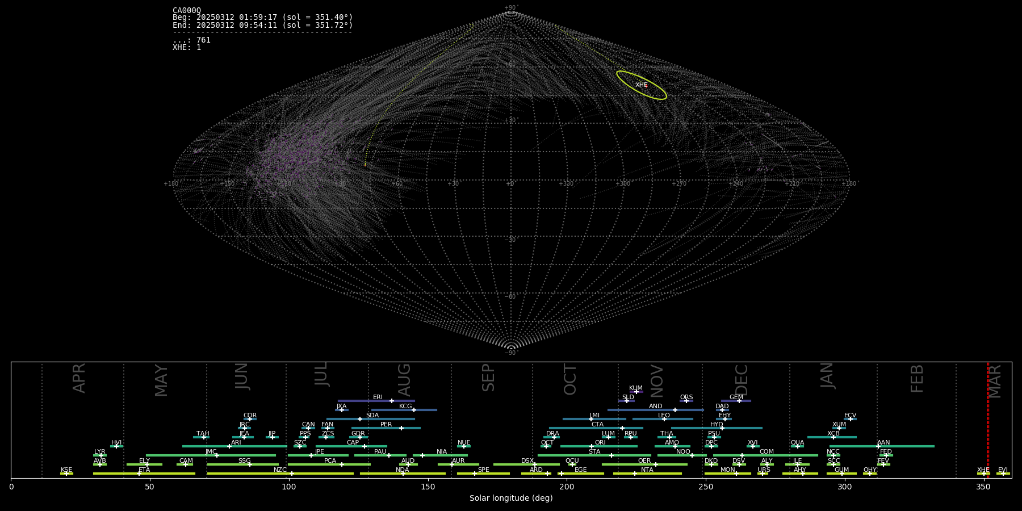Click the LYR shower label
The height and width of the screenshot is (511, 1022).
tap(99, 452)
